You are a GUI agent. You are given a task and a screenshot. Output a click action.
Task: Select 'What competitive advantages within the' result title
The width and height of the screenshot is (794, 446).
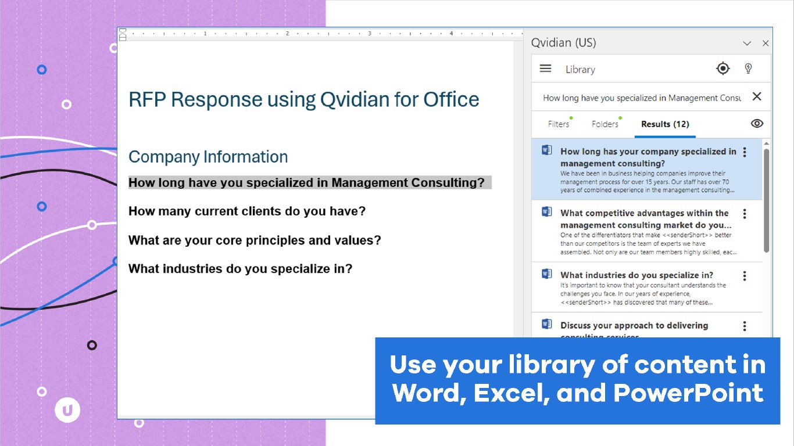point(646,219)
